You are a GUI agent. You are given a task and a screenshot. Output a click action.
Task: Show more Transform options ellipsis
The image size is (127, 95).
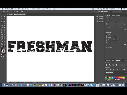point(125,30)
